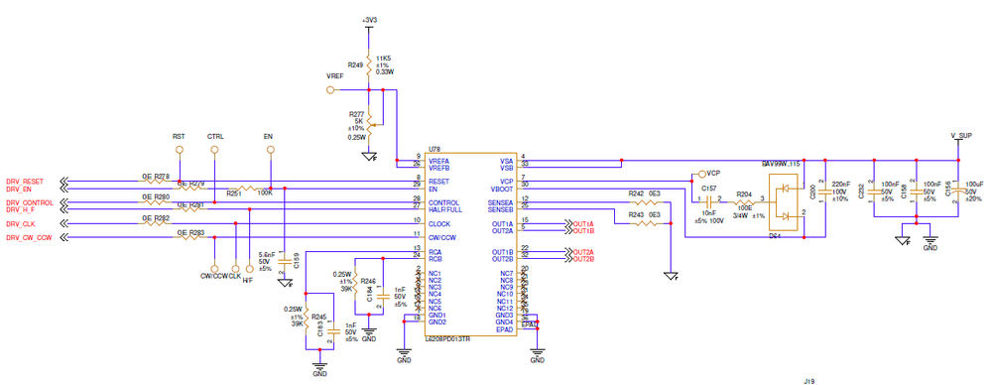The width and height of the screenshot is (991, 385).
Task: Click the CLOCK pin name on U78
Action: pyautogui.click(x=439, y=223)
